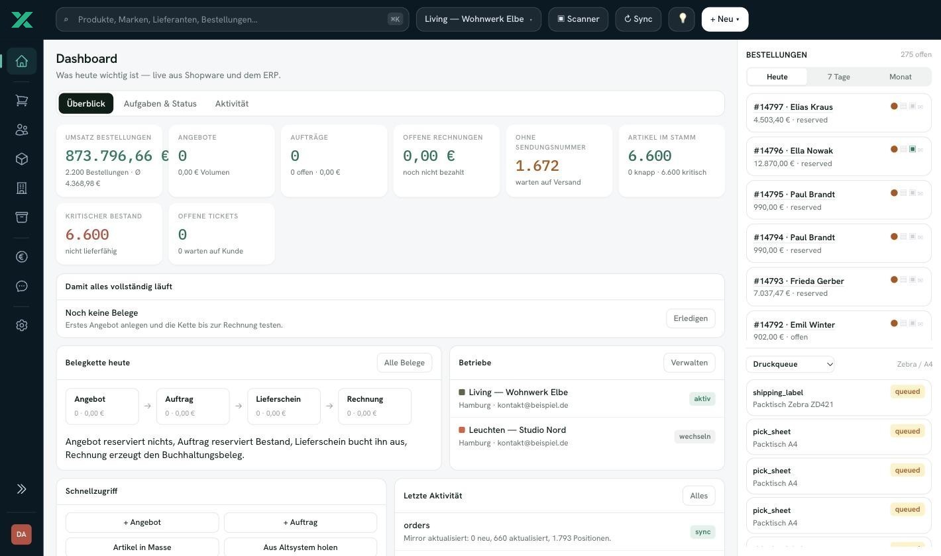Select the Überblick tab
Screen dimensions: 941x556
pos(86,103)
